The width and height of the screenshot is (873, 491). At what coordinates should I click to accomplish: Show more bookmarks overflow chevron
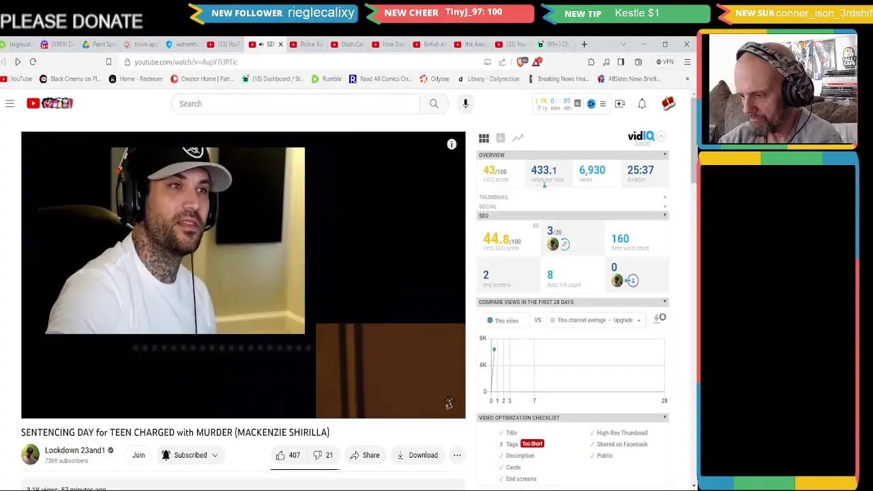pyautogui.click(x=687, y=79)
